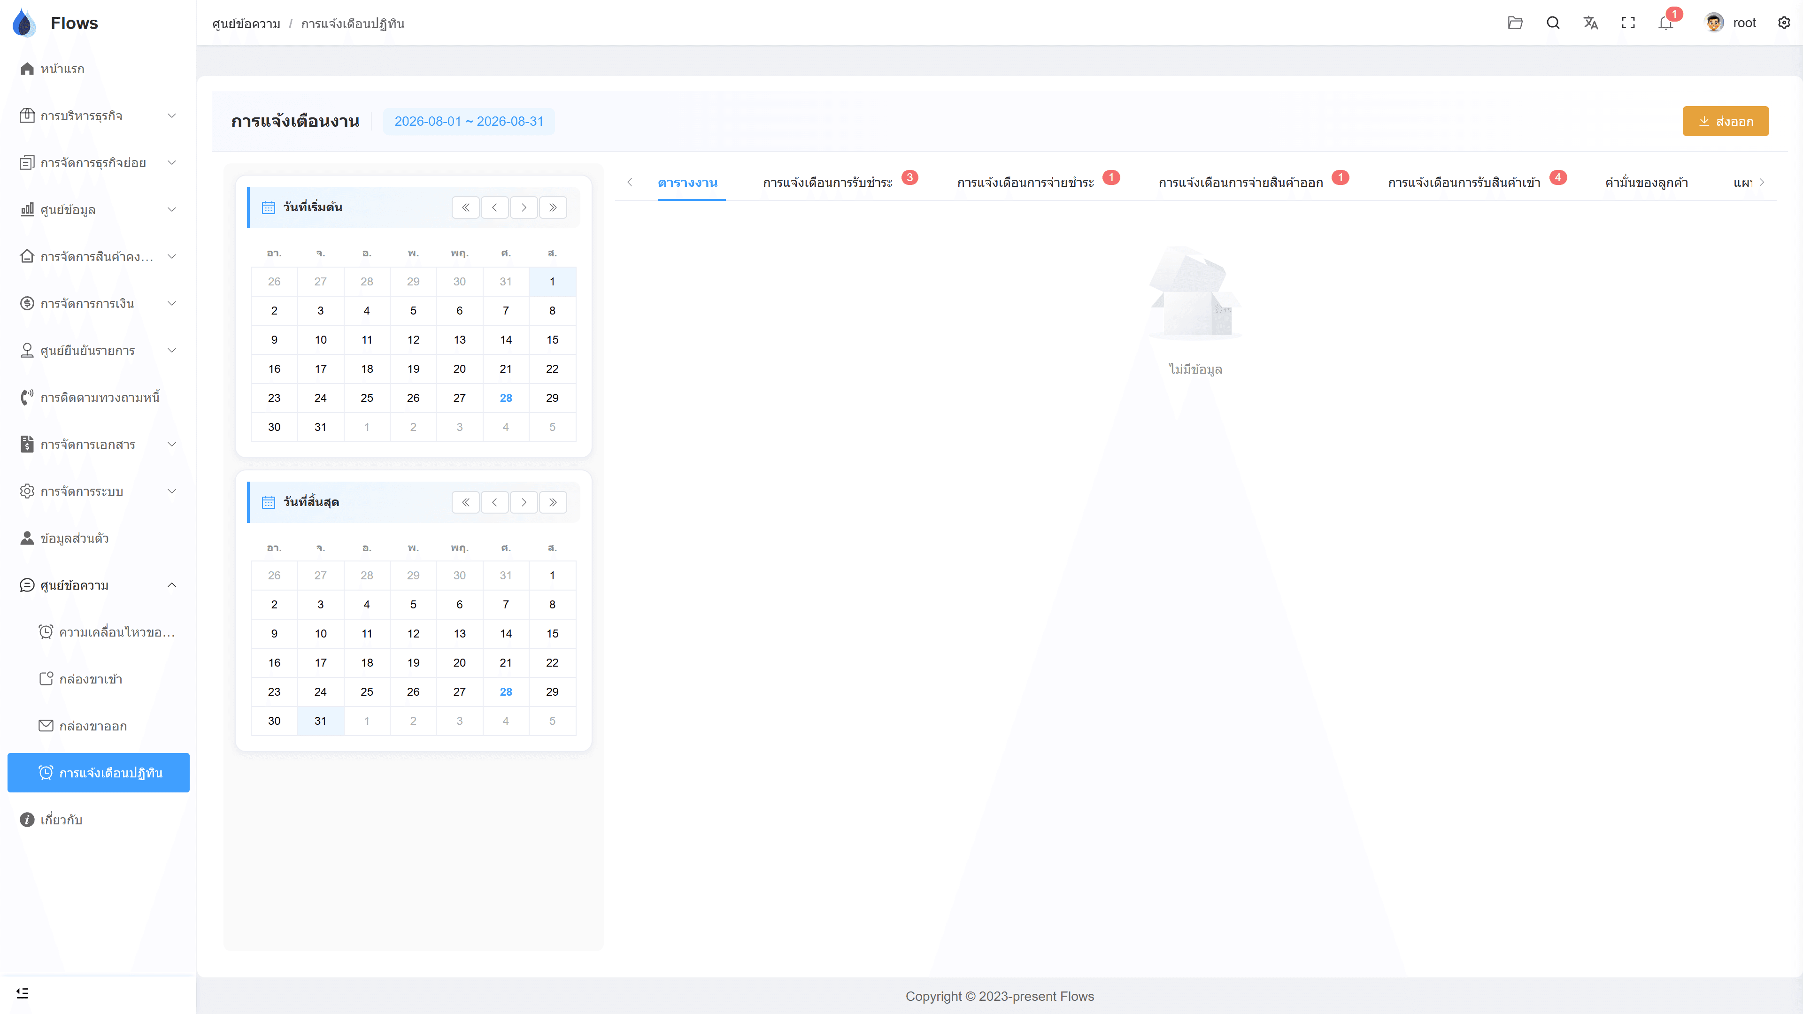Open ข้อมูลส่วนตัว profile item
The width and height of the screenshot is (1803, 1014).
98,538
